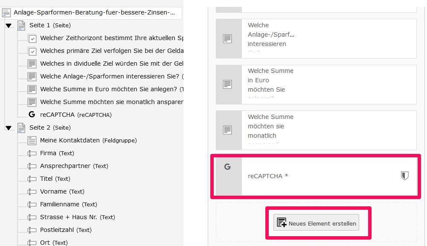427x246 pixels.
Task: Click the shield validator icon on reCAPTCHA element
Action: [405, 176]
